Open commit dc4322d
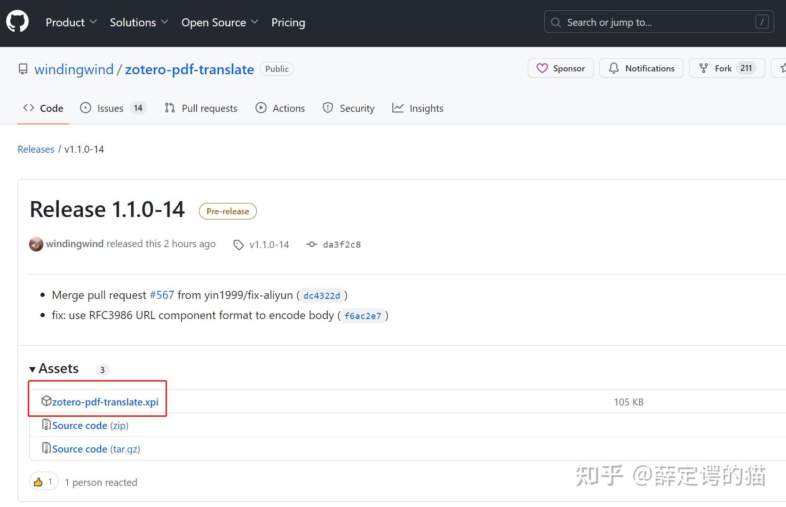Viewport: 786px width, 507px height. point(322,296)
